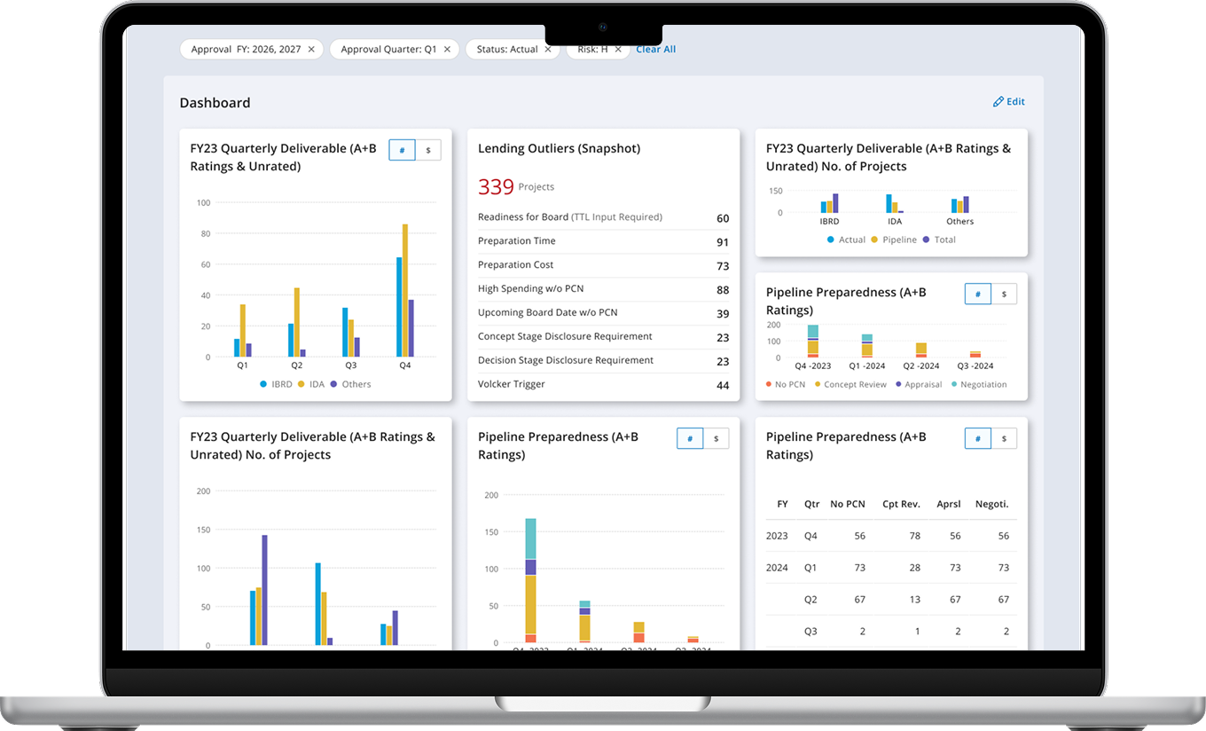
Task: Click the 339 Projects count
Action: [x=496, y=186]
